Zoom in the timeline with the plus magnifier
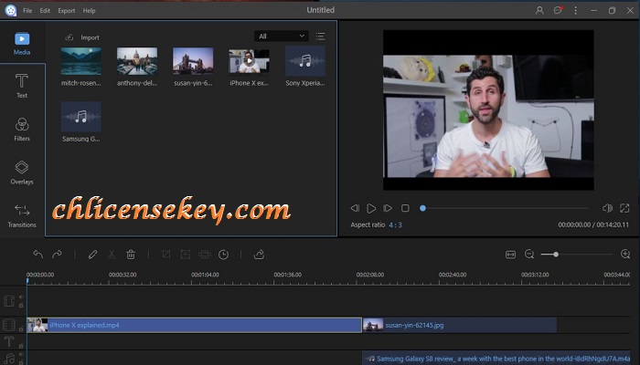This screenshot has width=640, height=365. coord(624,255)
